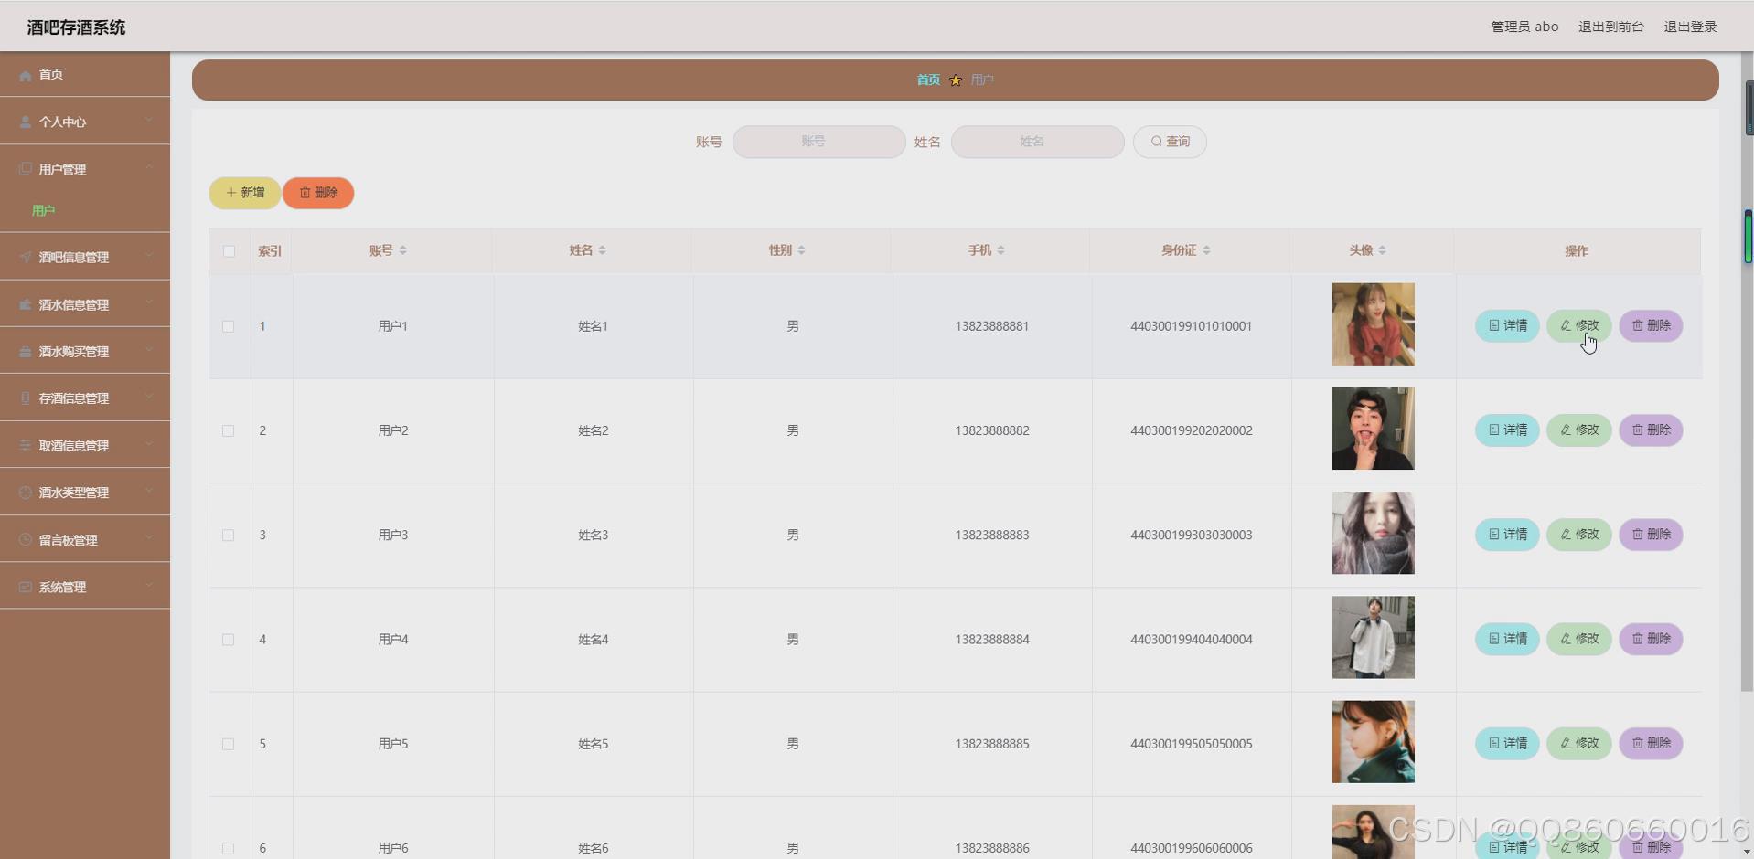Select the header select-all checkbox
The image size is (1754, 859).
pyautogui.click(x=229, y=251)
